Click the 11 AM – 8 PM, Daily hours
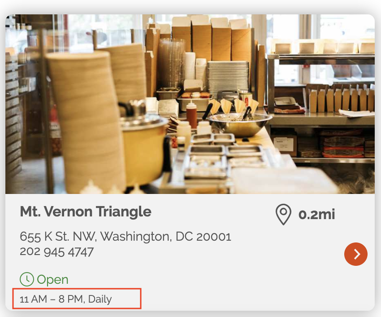Image resolution: width=381 pixels, height=317 pixels. (65, 299)
